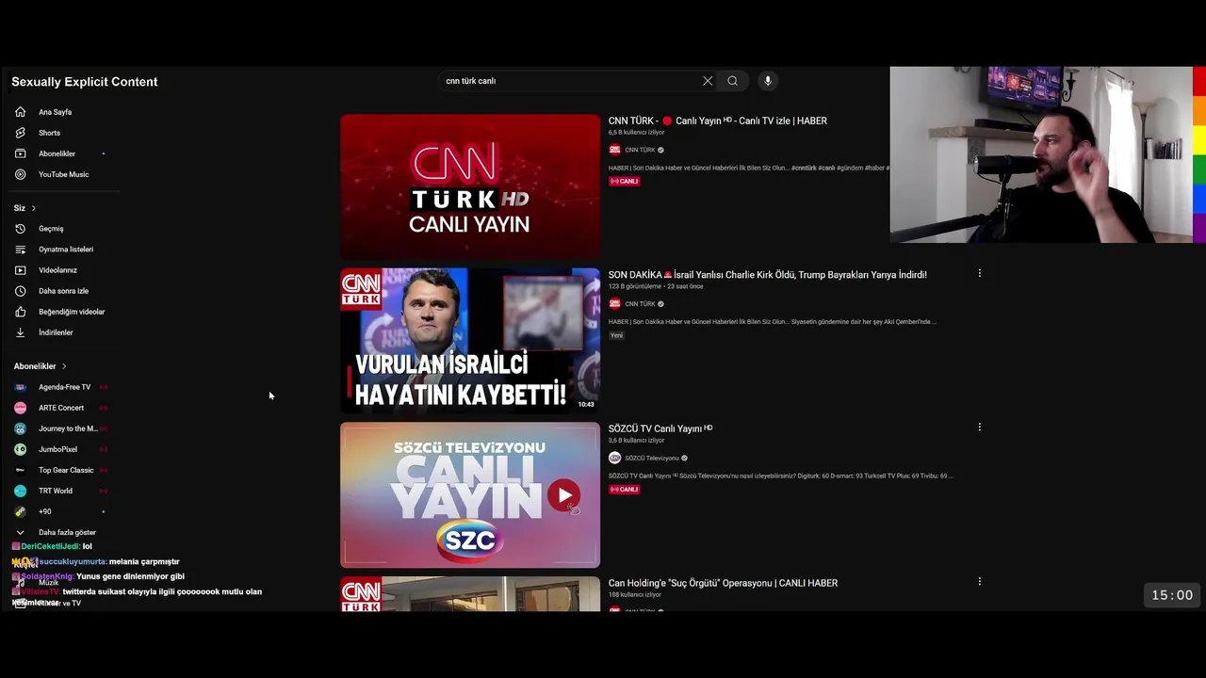
Task: Open YouTube Music icon
Action: coord(20,174)
